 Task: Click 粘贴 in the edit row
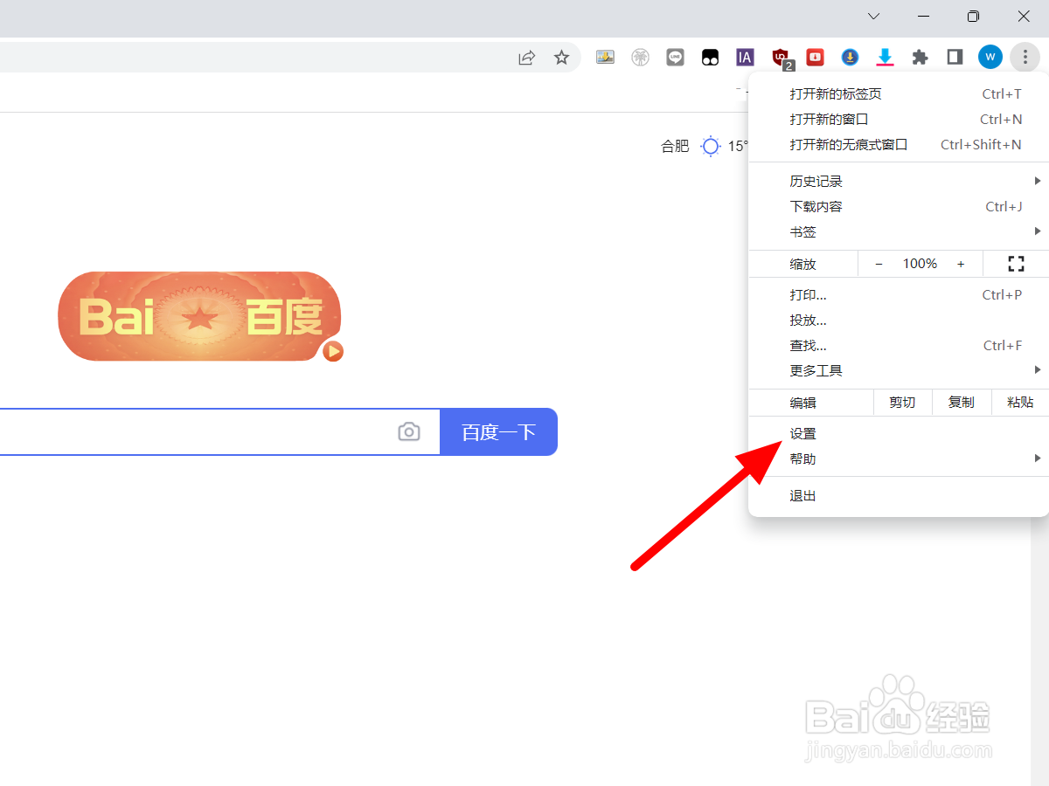coord(1020,403)
